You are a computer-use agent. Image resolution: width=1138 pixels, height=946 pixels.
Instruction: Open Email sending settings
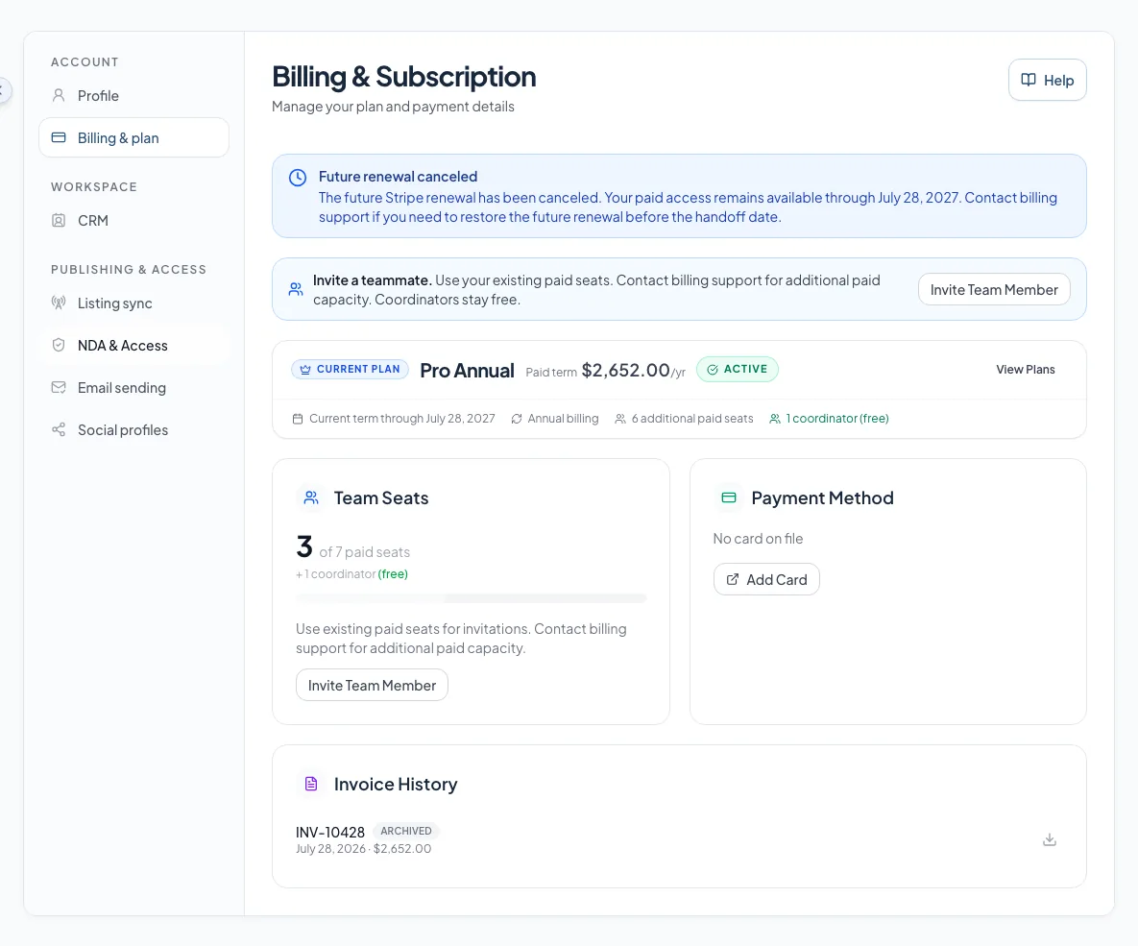coord(133,388)
